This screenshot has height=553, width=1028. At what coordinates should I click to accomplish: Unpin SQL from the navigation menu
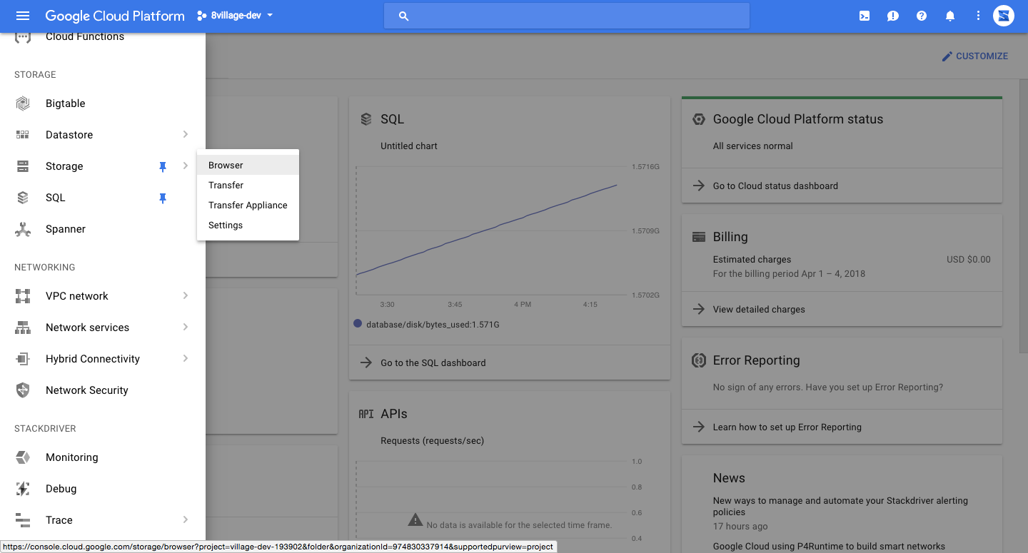click(163, 198)
